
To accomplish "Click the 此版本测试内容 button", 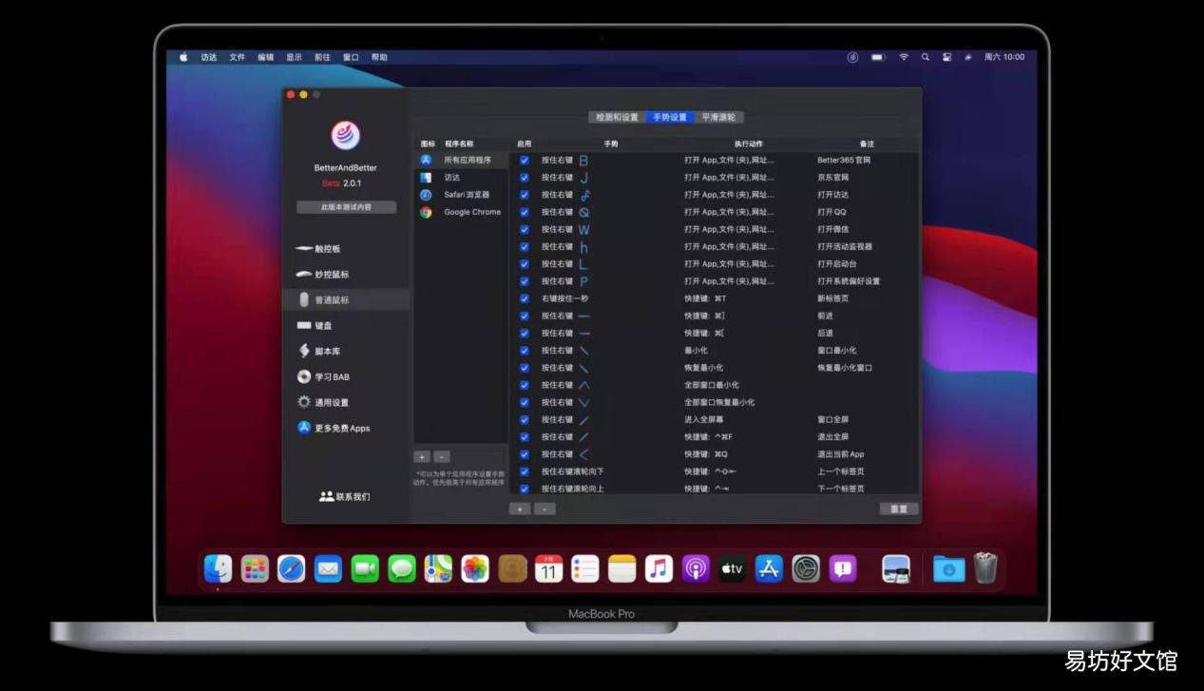I will pos(346,207).
